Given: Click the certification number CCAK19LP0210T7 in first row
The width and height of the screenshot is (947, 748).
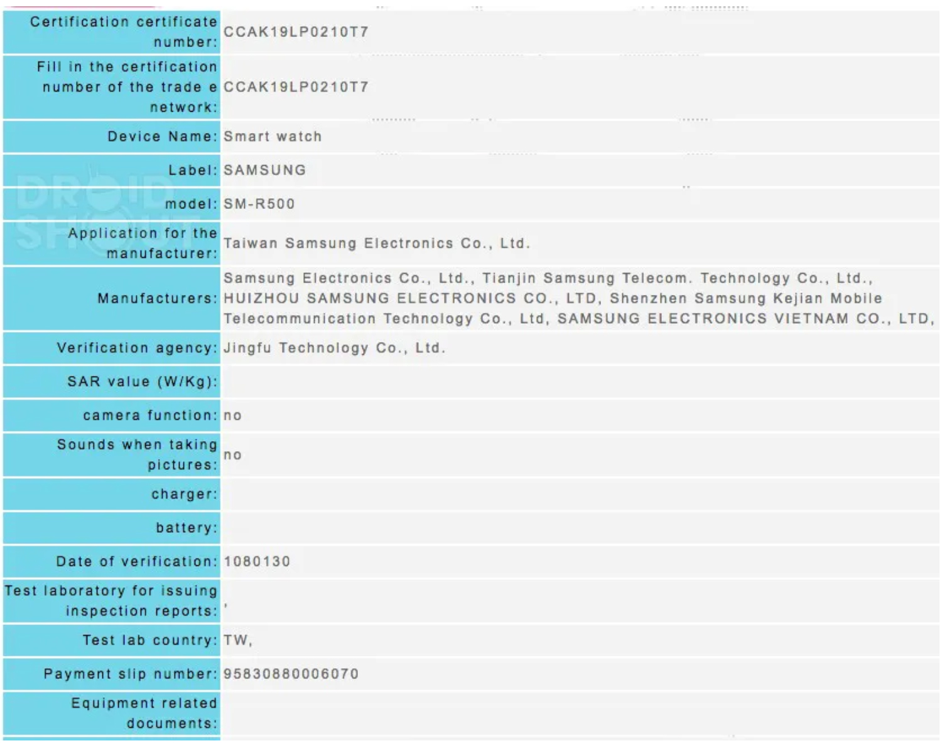Looking at the screenshot, I should (x=296, y=32).
